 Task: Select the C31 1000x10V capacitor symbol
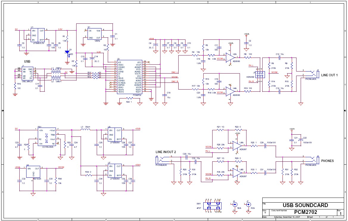[265, 173]
